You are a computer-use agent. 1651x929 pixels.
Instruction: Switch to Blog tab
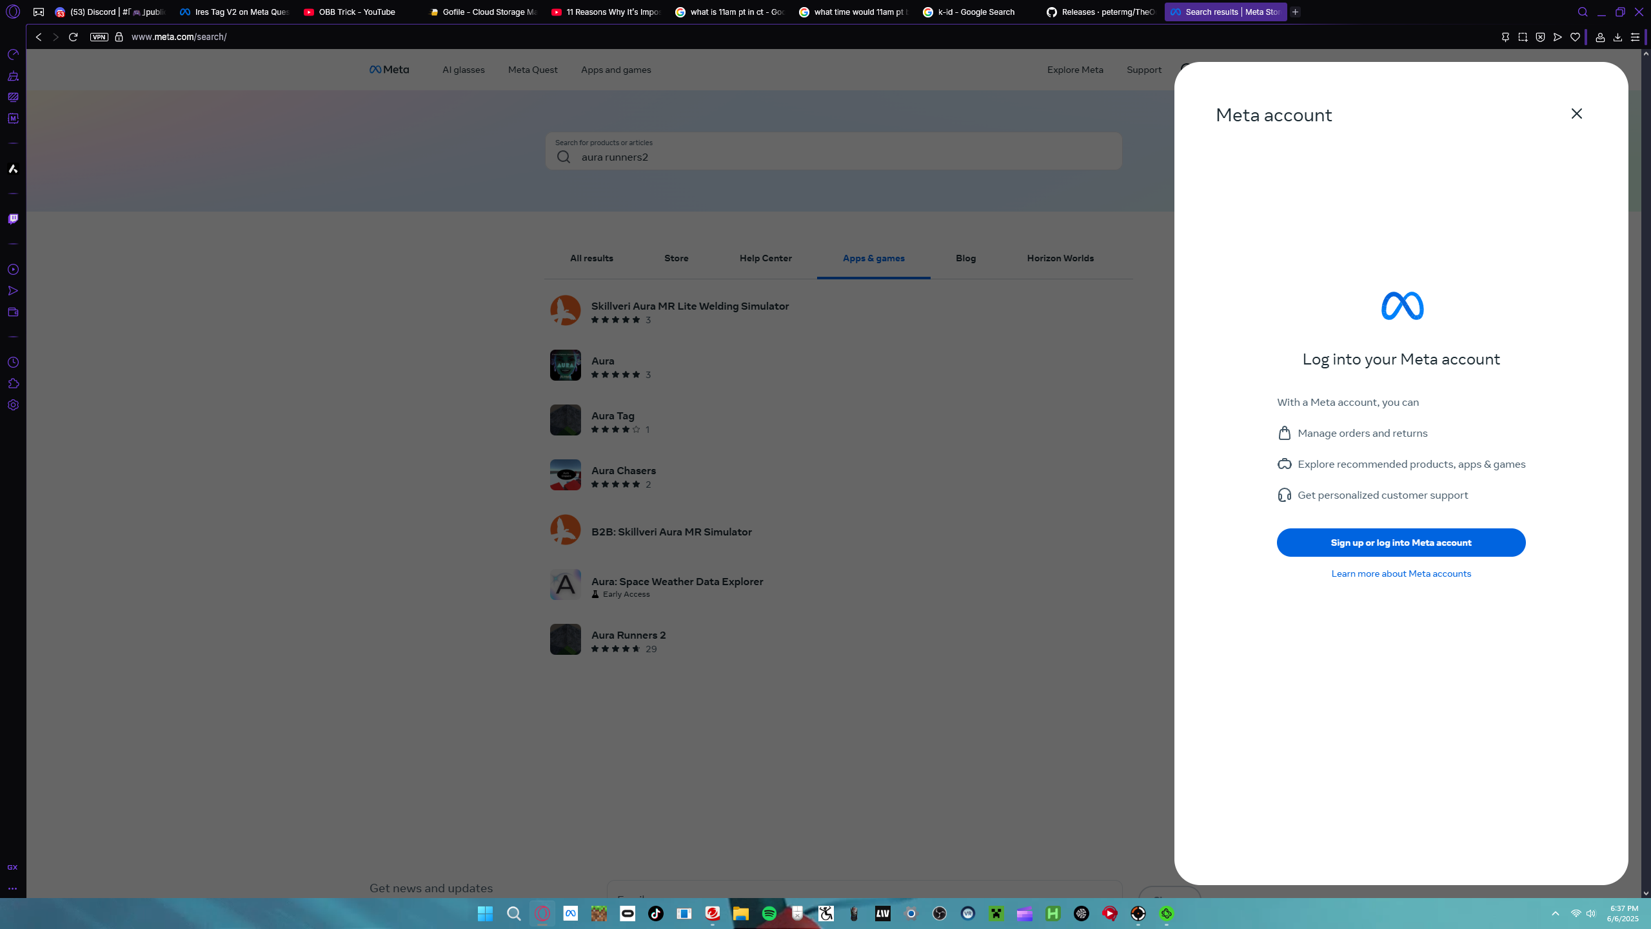(965, 258)
